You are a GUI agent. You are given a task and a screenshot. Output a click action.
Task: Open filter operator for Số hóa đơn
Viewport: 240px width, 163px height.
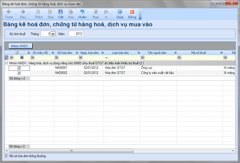[57, 58]
